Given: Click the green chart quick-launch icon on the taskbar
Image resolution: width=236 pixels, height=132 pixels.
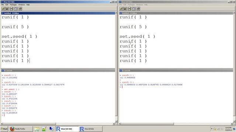Looking at the screenshot, I should pos(44,129).
